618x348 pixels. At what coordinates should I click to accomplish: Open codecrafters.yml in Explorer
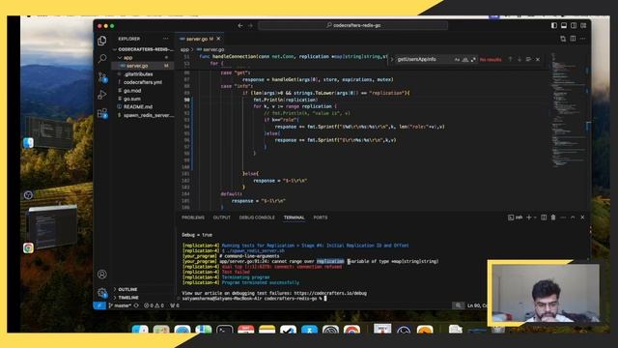(144, 82)
